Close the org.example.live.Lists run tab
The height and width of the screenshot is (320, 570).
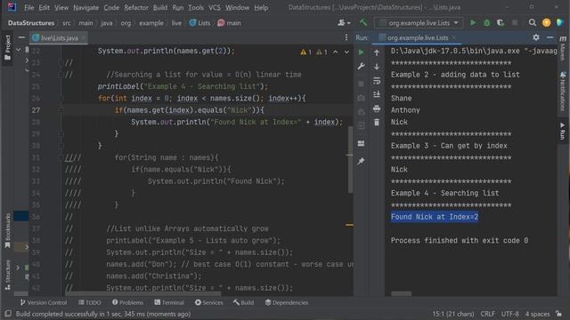[x=454, y=37]
